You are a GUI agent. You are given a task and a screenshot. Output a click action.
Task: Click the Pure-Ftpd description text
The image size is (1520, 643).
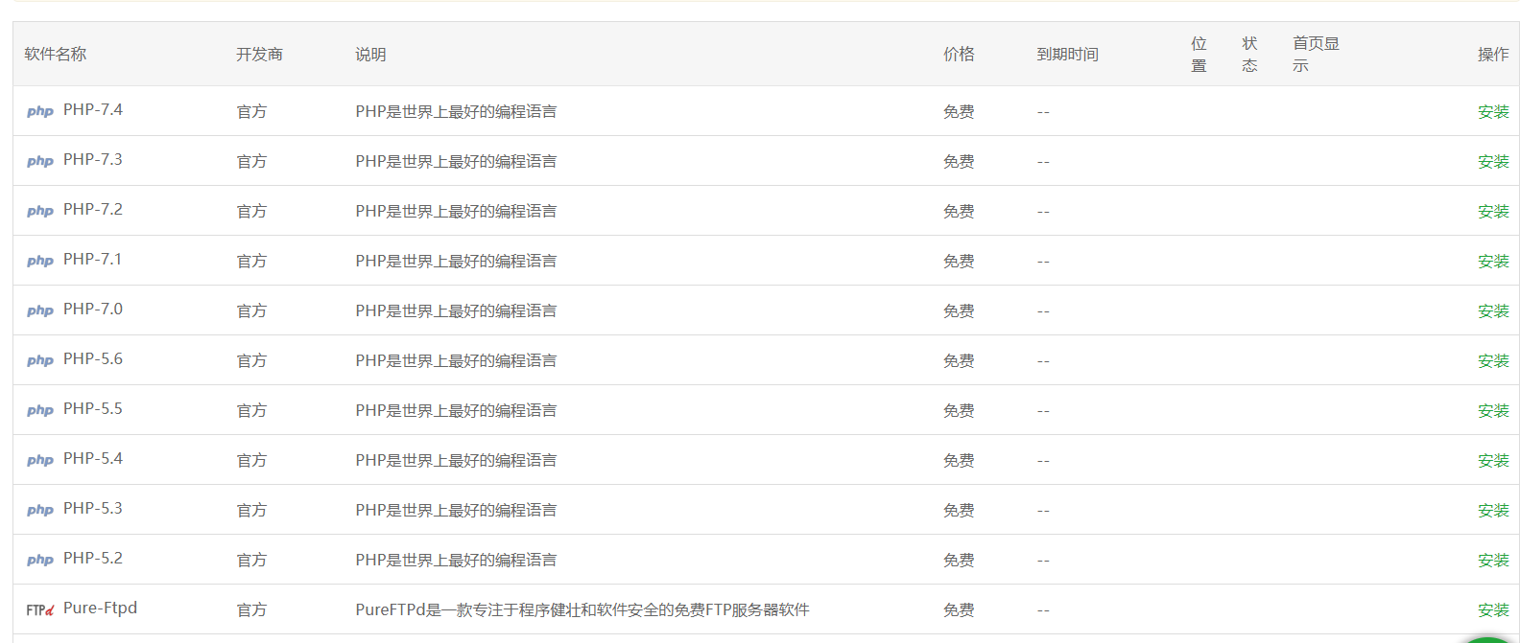coord(582,610)
